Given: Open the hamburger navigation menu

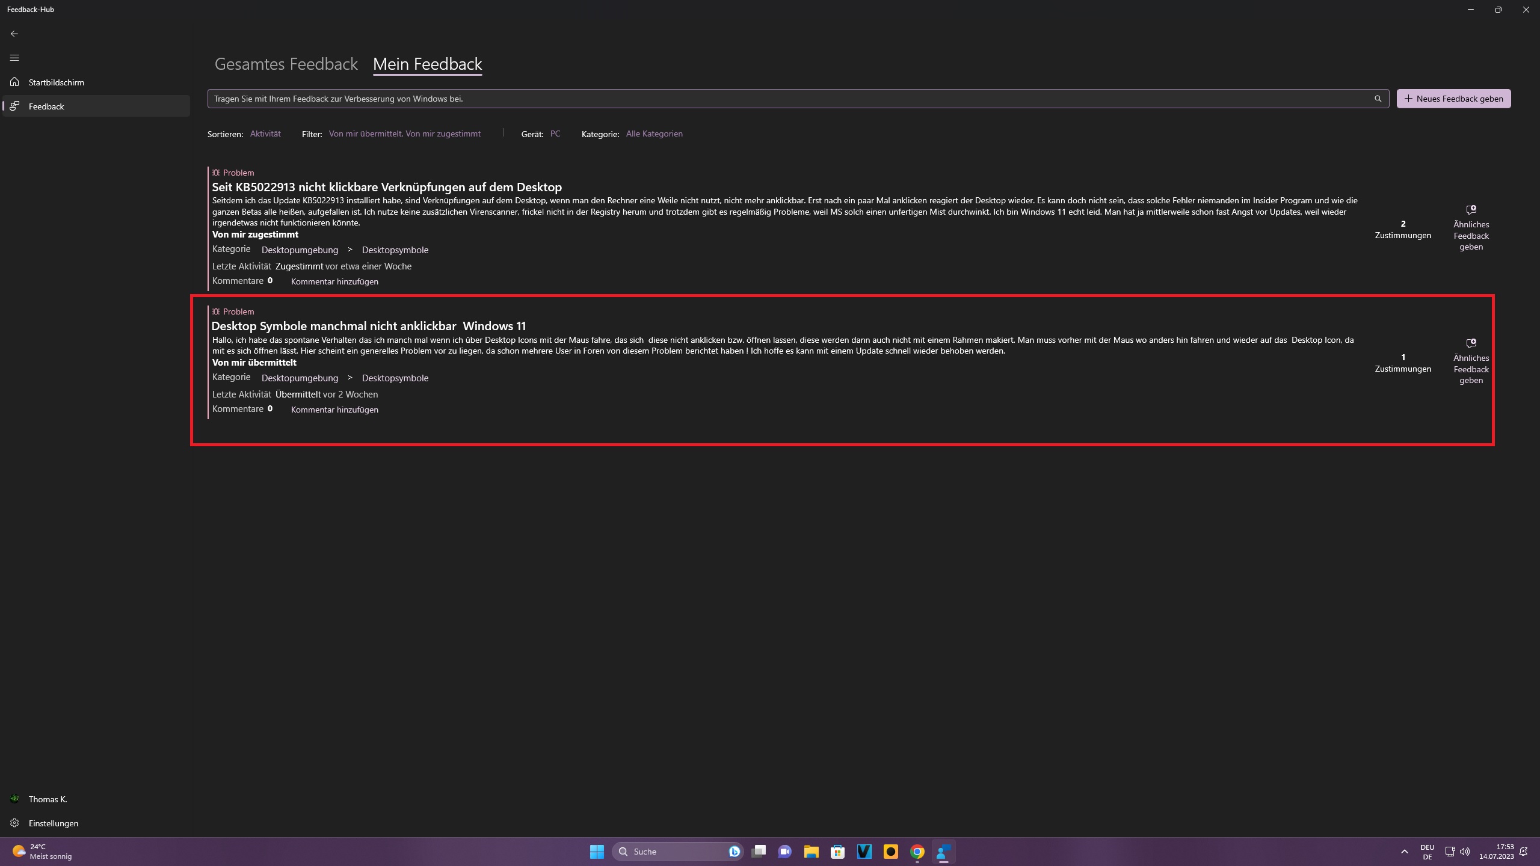Looking at the screenshot, I should (14, 58).
